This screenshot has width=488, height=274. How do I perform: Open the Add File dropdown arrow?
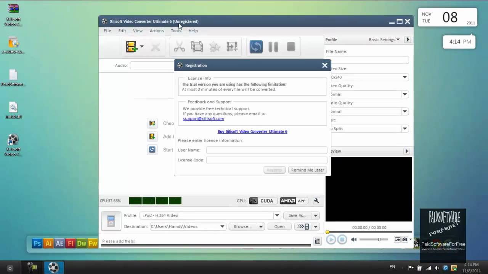(142, 47)
